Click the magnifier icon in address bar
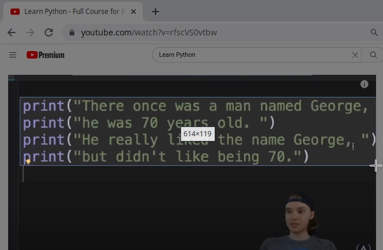This screenshot has height=250, width=383. (x=374, y=32)
